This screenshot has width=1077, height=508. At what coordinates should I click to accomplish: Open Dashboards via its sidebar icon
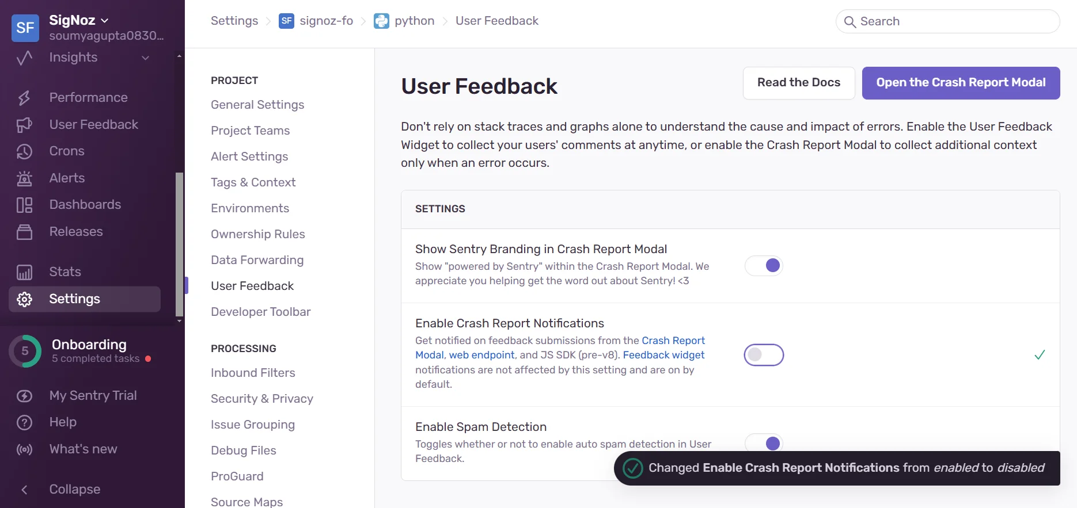pyautogui.click(x=25, y=204)
